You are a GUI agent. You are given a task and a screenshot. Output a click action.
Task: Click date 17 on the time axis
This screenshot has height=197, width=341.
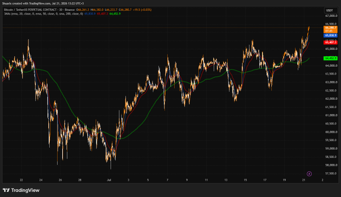coord(265,180)
